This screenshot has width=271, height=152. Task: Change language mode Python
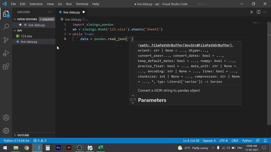247,141
